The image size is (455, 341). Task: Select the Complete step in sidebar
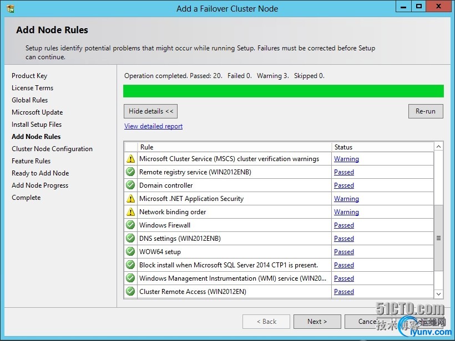tap(26, 198)
